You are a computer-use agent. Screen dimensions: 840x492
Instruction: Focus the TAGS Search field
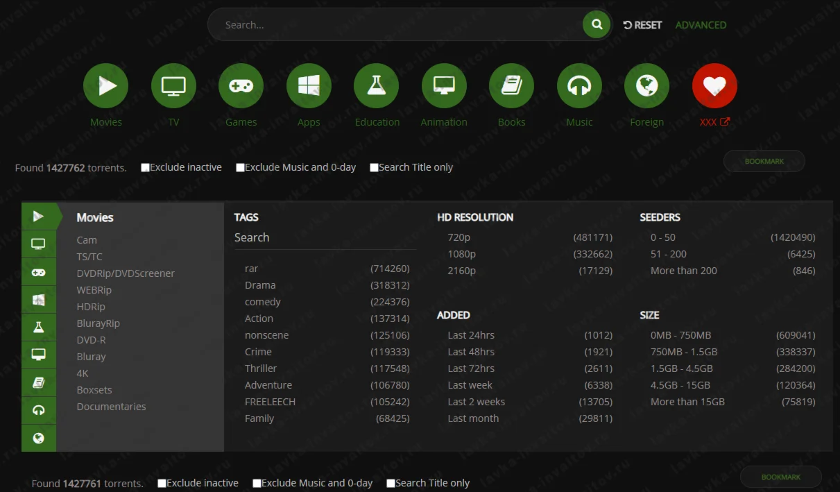[x=325, y=238]
